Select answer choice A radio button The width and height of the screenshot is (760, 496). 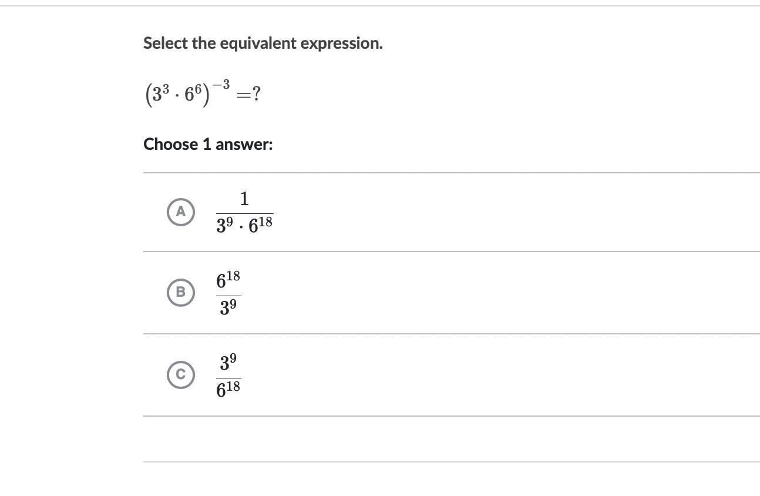(180, 212)
